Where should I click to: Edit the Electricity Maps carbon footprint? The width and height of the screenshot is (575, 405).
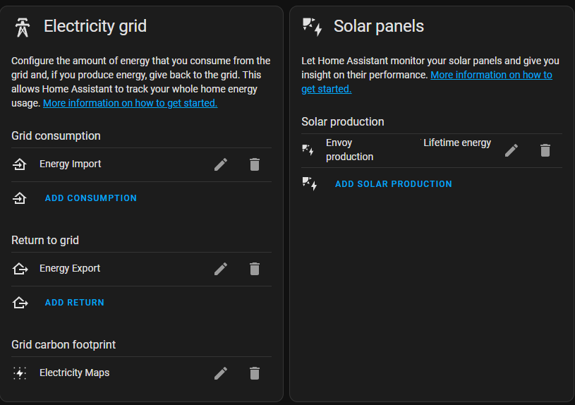221,373
